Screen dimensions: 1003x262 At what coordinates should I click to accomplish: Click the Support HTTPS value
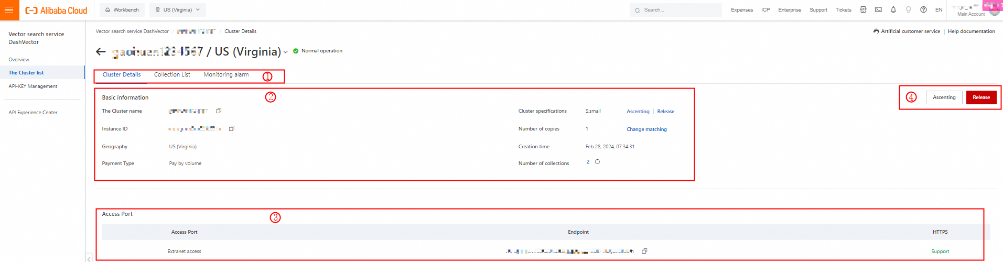click(x=940, y=252)
